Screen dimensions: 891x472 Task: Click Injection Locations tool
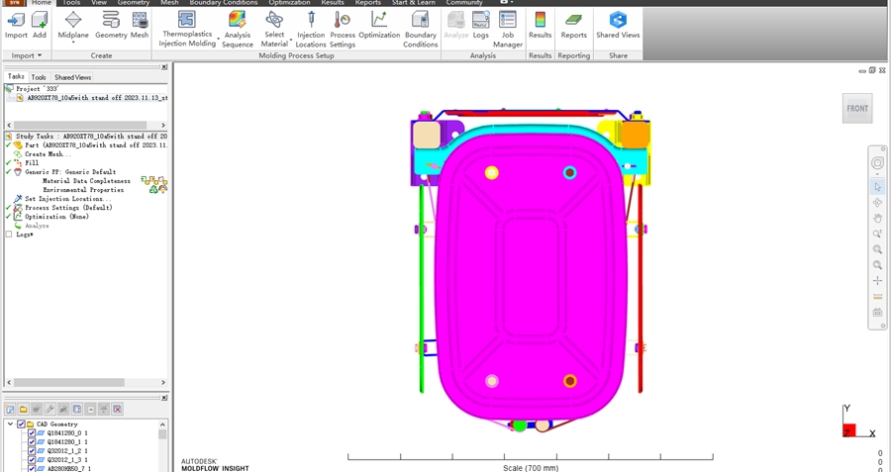click(x=311, y=30)
